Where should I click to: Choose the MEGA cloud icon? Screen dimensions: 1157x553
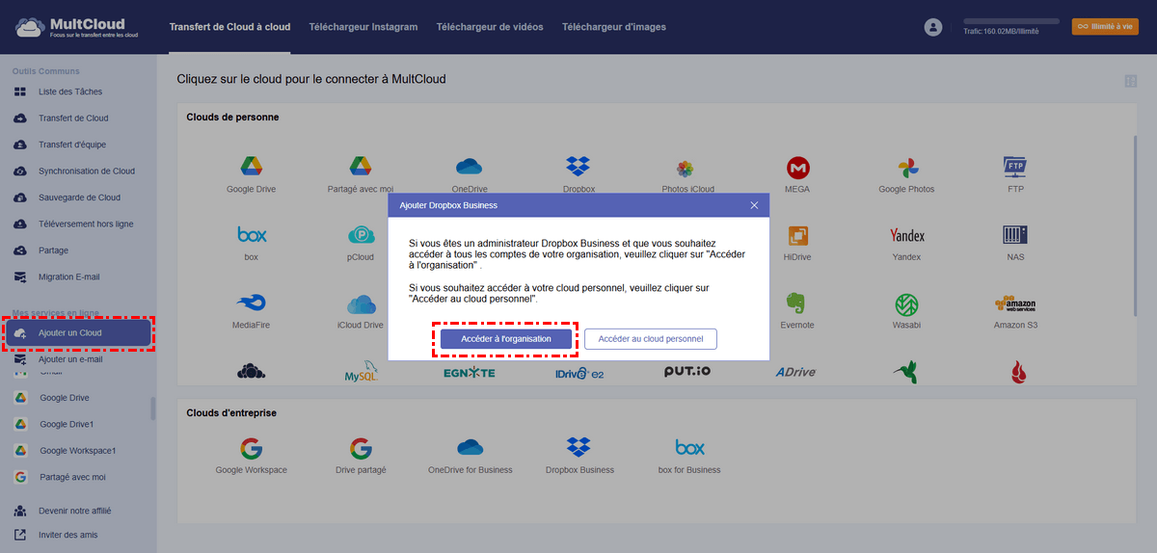797,167
